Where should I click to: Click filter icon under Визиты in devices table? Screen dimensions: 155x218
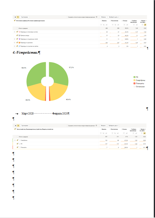(101, 133)
